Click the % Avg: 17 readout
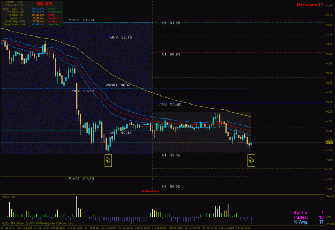The image size is (335, 230). pyautogui.click(x=309, y=222)
